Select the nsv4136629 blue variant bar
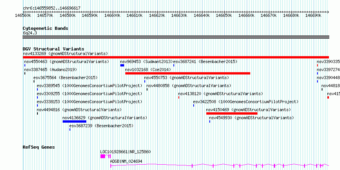340x170 pixels. click(x=74, y=121)
